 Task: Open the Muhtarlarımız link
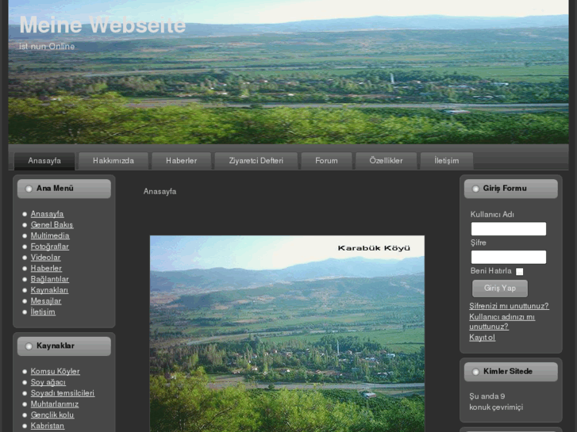coord(55,404)
